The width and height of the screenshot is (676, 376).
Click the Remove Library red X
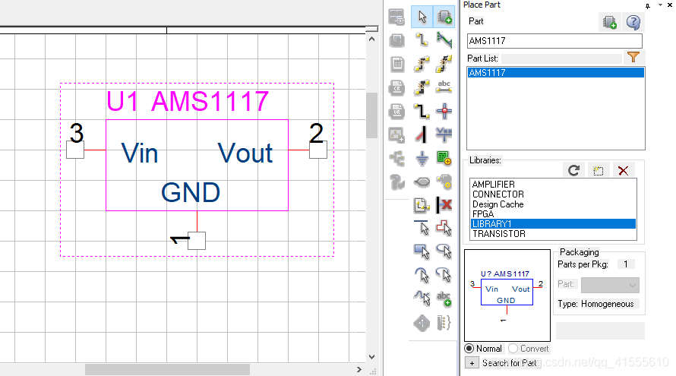click(x=623, y=170)
